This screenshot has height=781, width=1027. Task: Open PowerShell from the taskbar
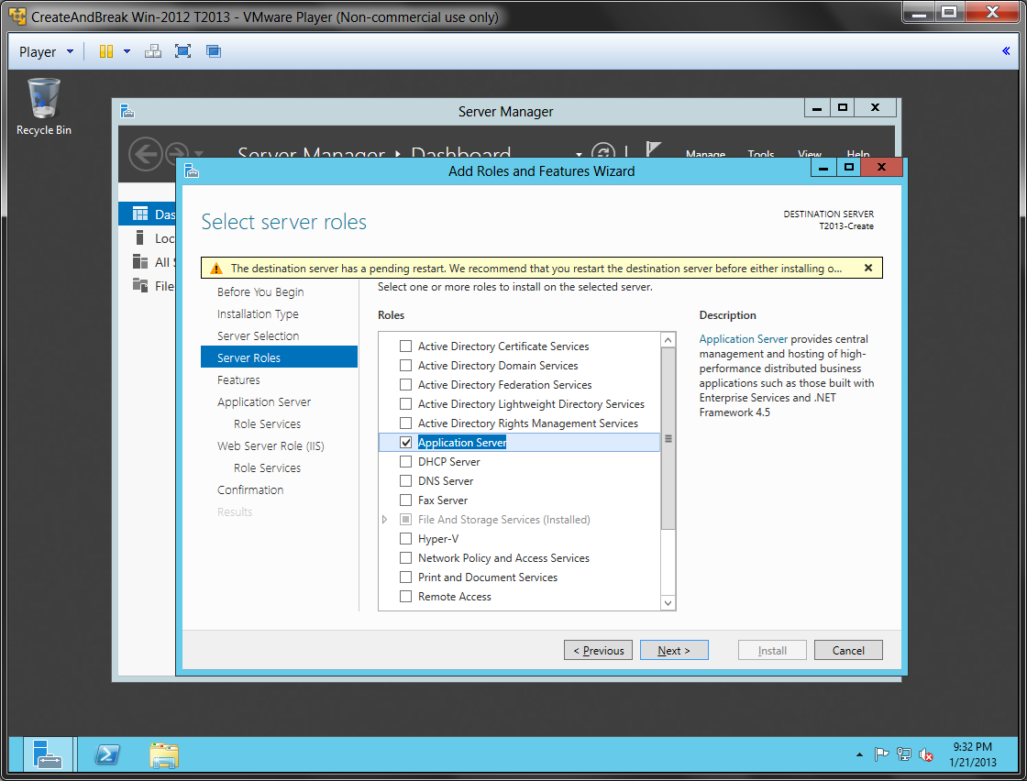(106, 754)
